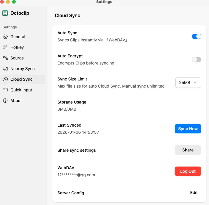Click the Source icon in sidebar
This screenshot has width=209, height=205.
(x=5, y=58)
